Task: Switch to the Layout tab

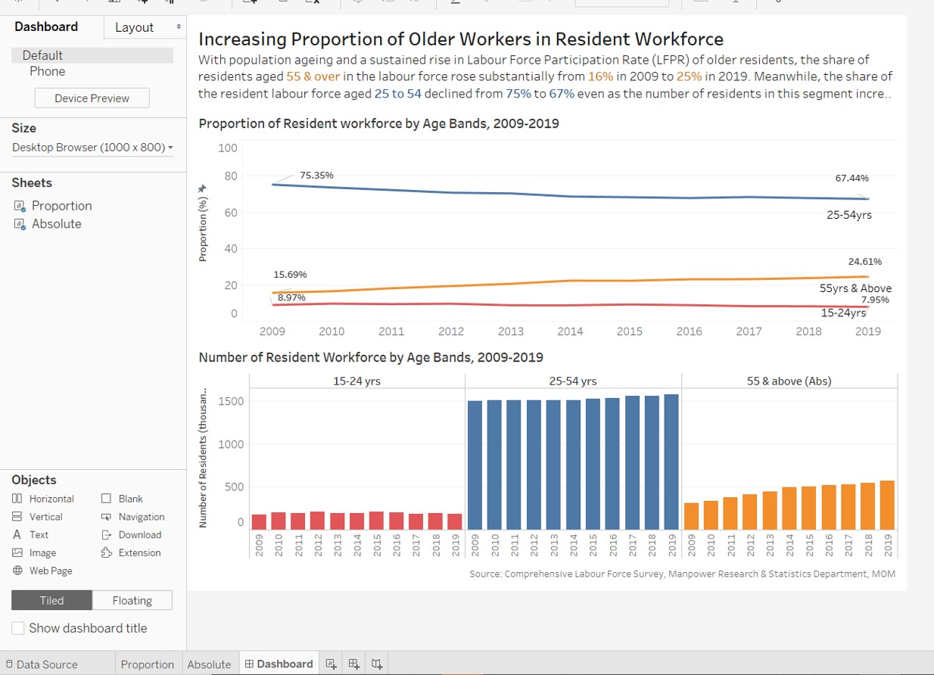Action: pyautogui.click(x=134, y=27)
